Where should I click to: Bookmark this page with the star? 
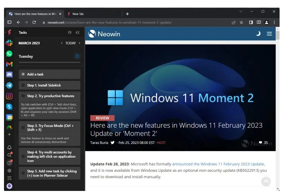tap(241, 22)
